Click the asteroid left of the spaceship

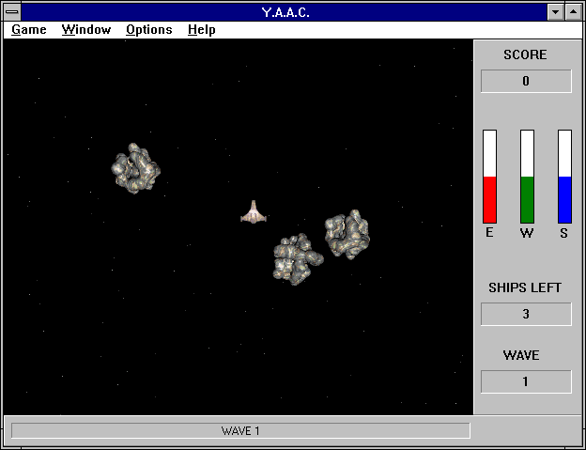tap(136, 168)
